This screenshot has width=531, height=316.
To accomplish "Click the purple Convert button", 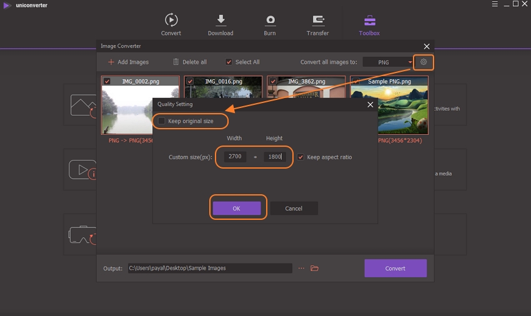I will [x=395, y=268].
